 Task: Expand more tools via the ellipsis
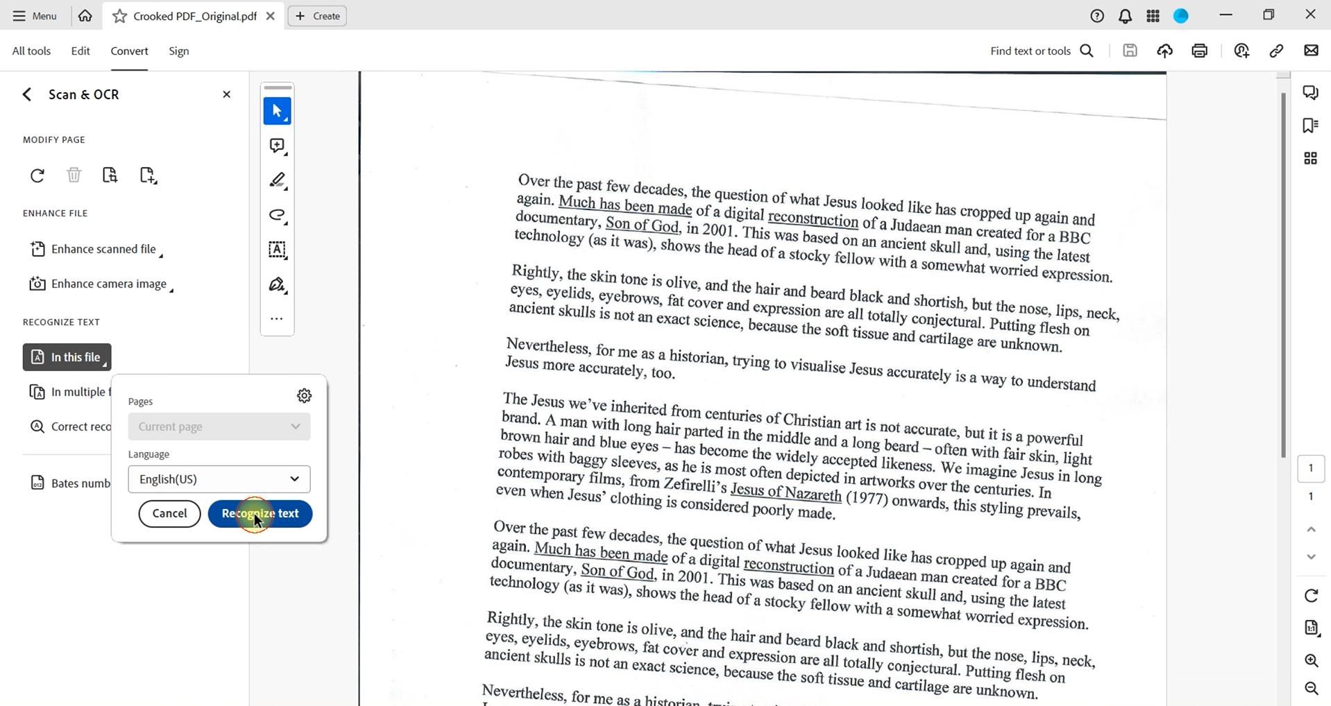click(276, 318)
